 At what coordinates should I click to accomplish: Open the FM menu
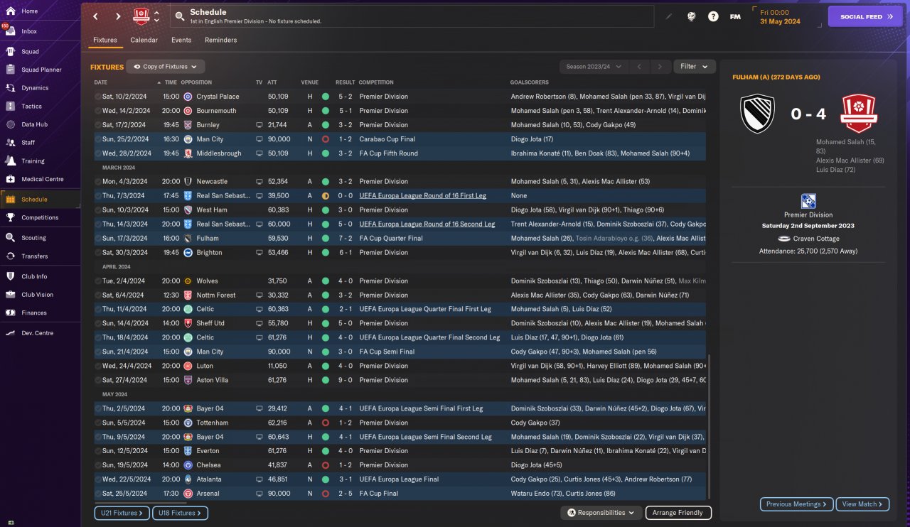click(x=735, y=16)
